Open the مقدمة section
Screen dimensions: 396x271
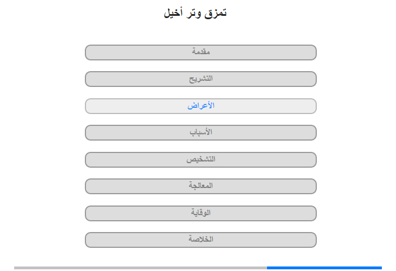tap(201, 53)
